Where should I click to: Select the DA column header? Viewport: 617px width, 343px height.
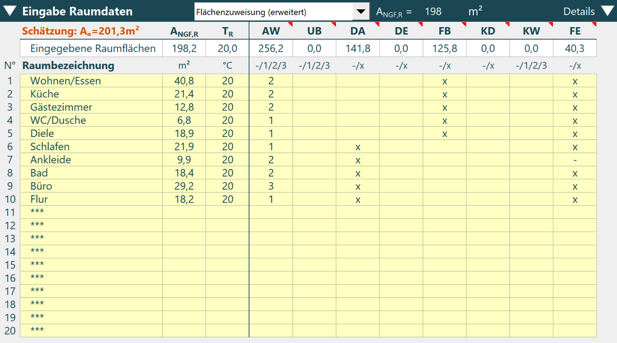358,31
